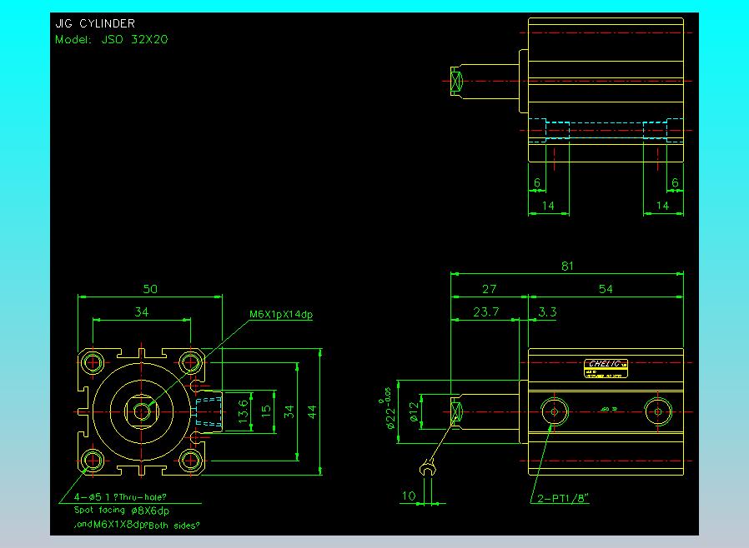Image resolution: width=749 pixels, height=548 pixels.
Task: Select the ø12 rod diameter dimension
Action: tap(413, 412)
